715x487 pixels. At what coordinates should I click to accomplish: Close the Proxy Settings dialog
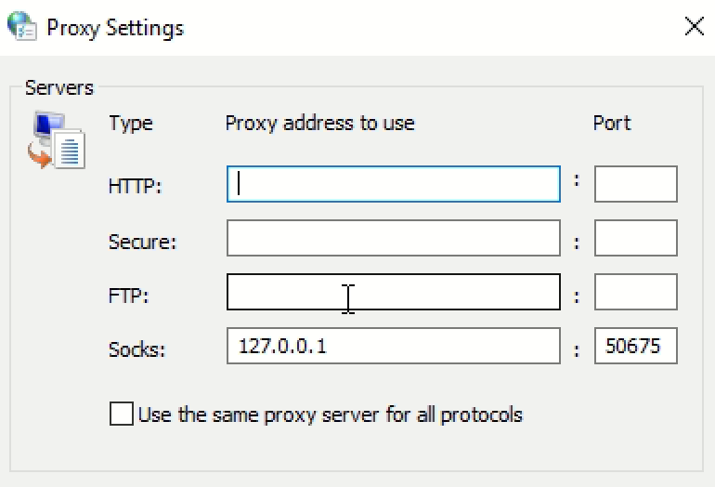(x=694, y=27)
